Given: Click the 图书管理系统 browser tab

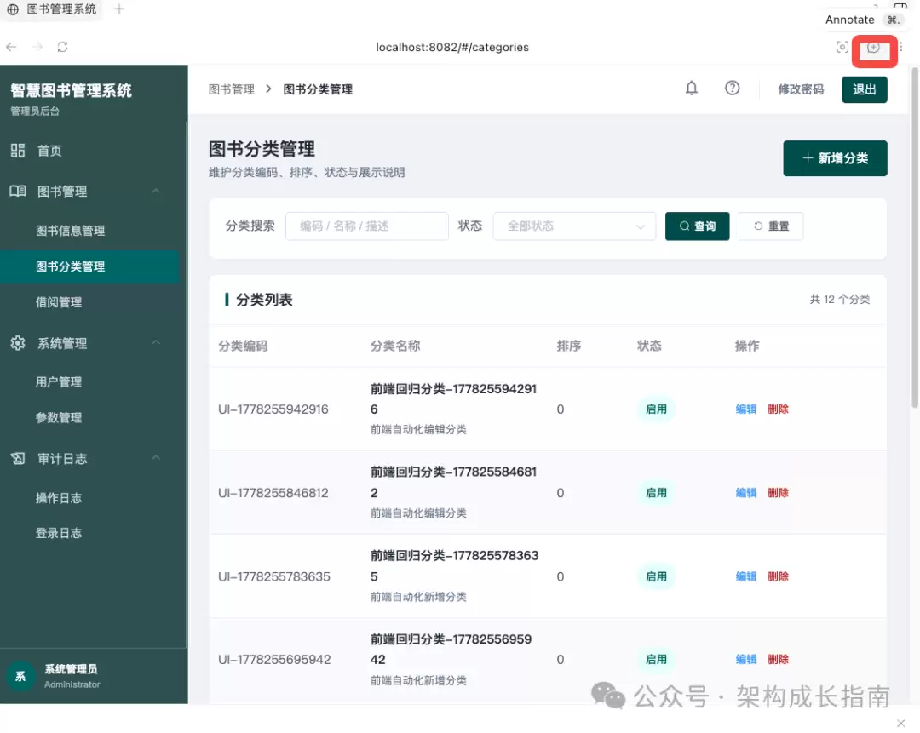Looking at the screenshot, I should tap(52, 9).
